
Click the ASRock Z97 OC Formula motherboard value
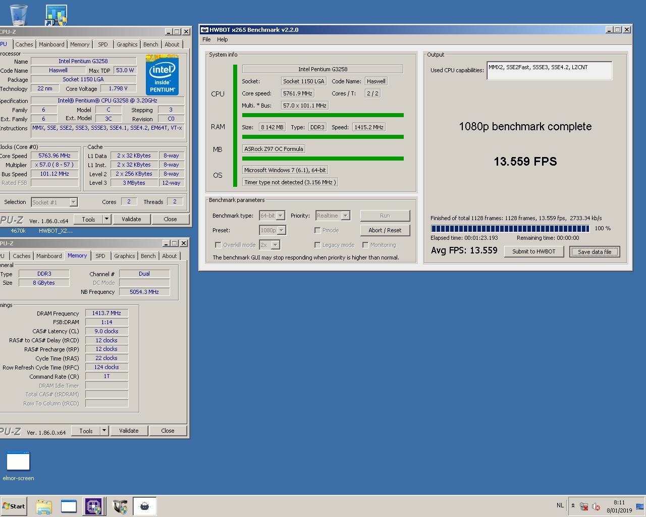274,149
